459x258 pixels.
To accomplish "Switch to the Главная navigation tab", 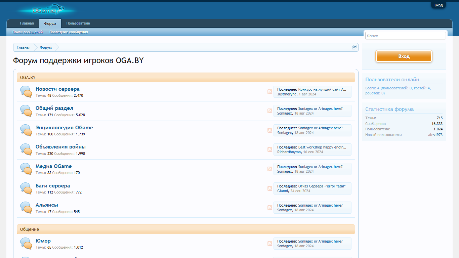I will point(27,24).
